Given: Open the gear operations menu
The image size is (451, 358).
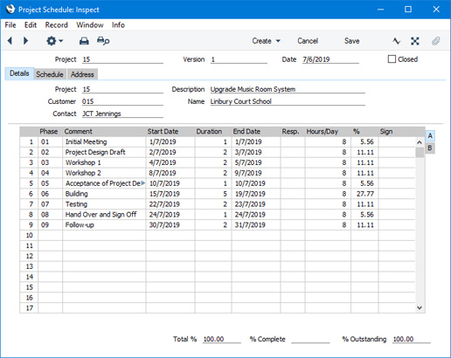Looking at the screenshot, I should (54, 41).
